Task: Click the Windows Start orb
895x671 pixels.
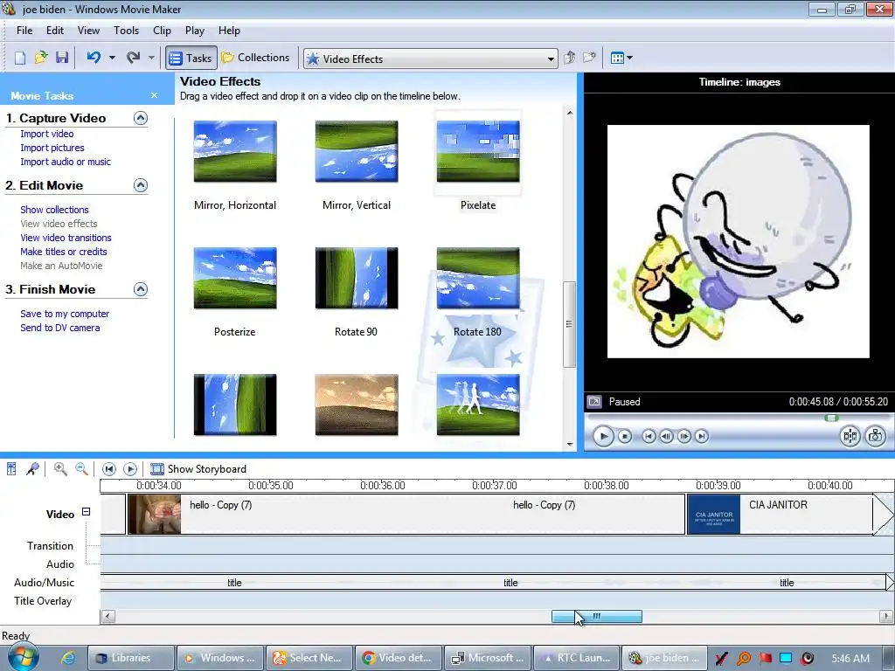Action: [x=23, y=657]
